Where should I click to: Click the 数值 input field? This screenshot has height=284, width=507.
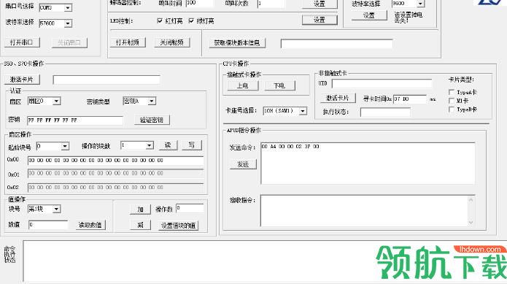48,225
